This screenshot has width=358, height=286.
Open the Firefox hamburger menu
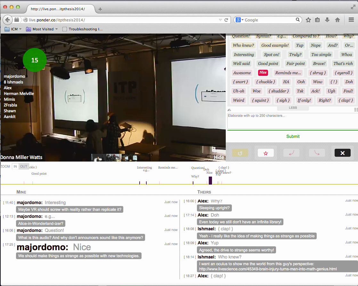[351, 20]
